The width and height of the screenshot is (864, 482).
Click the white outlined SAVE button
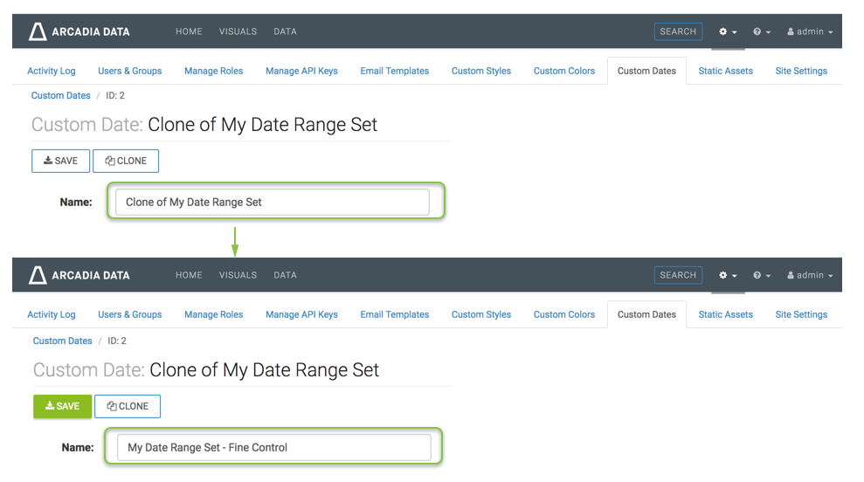coord(60,161)
